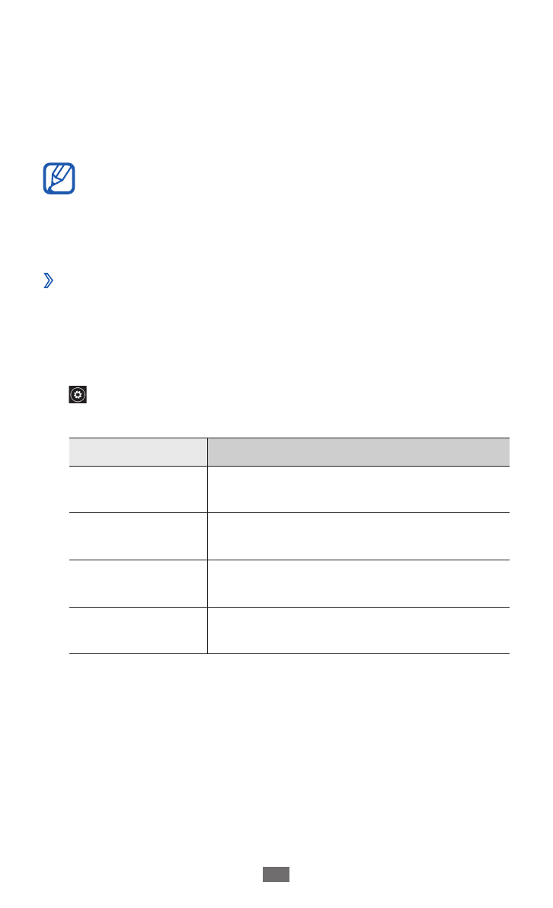Viewport: 553px width, 908px height.
Task: Click the third row's left table cell
Action: pyautogui.click(x=138, y=583)
